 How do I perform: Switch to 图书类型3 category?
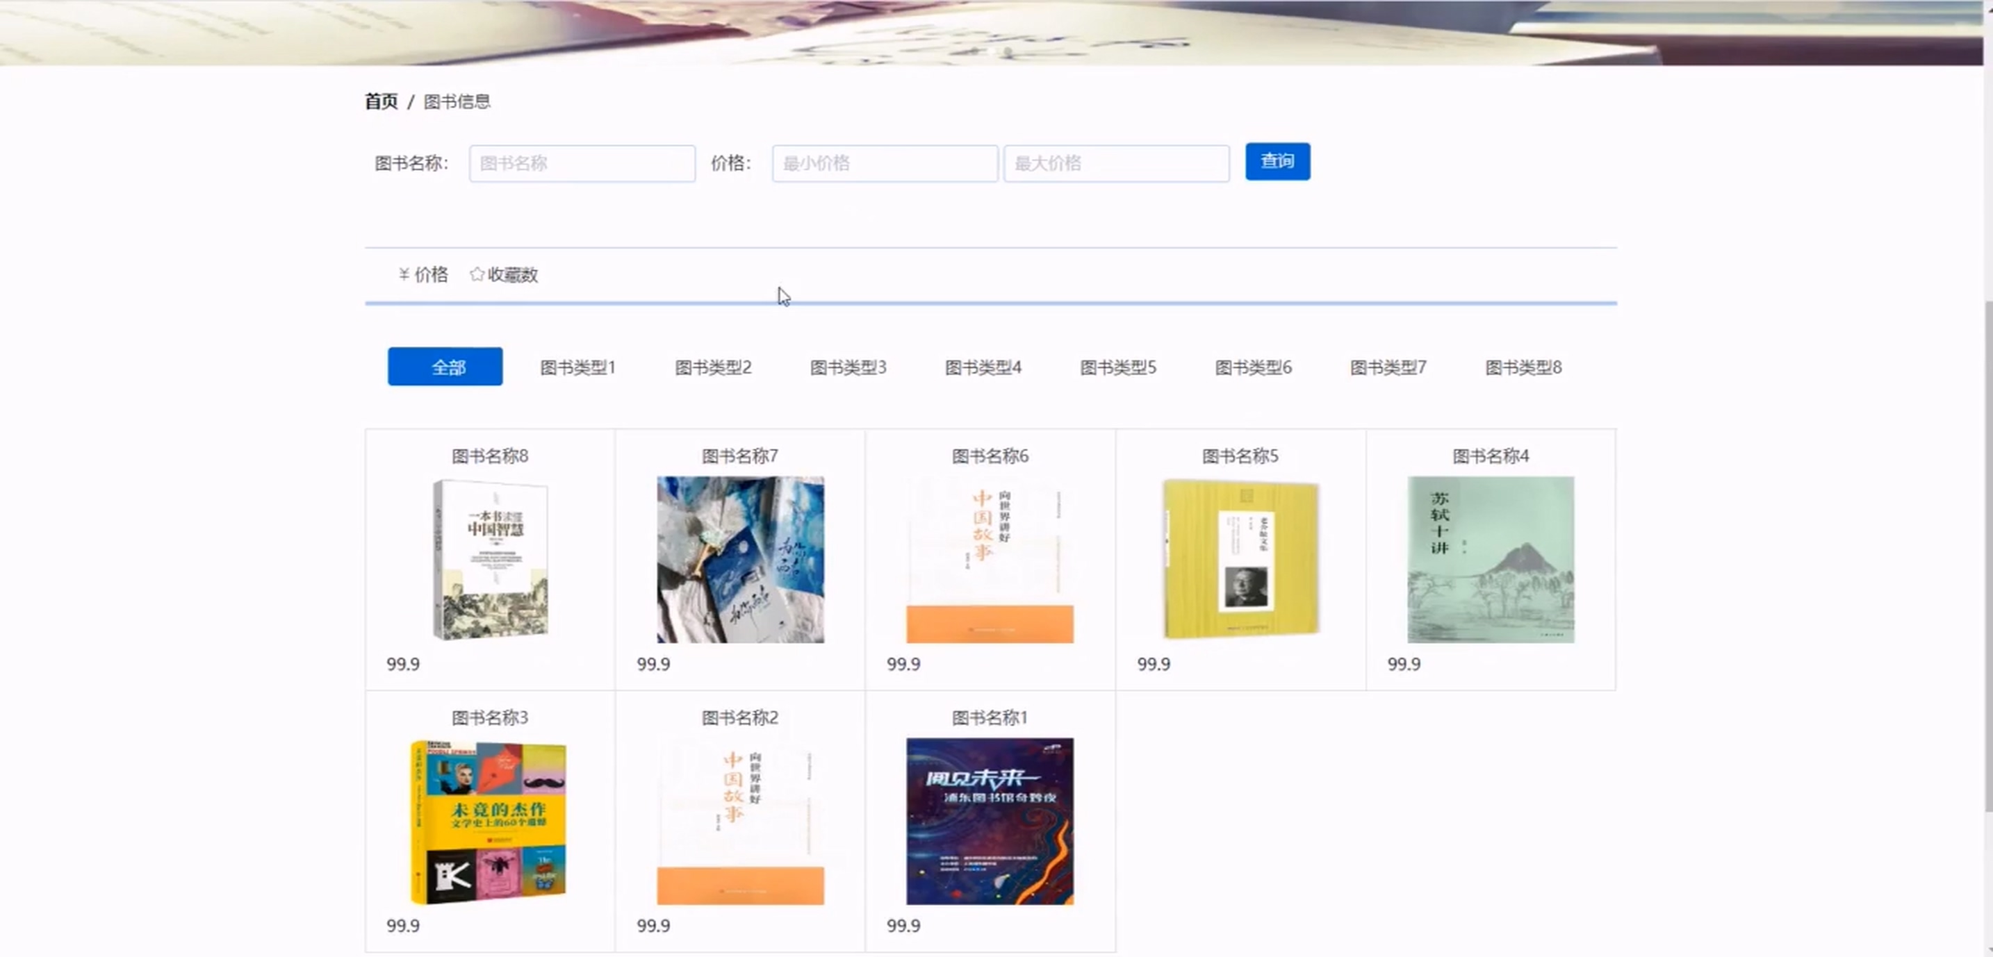coord(847,367)
